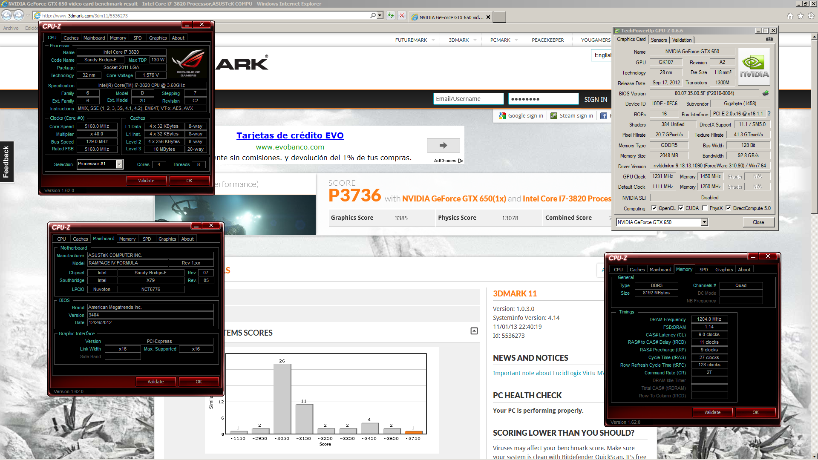This screenshot has height=460, width=818.
Task: Expand the 3DMARK menu dropdown
Action: (475, 40)
